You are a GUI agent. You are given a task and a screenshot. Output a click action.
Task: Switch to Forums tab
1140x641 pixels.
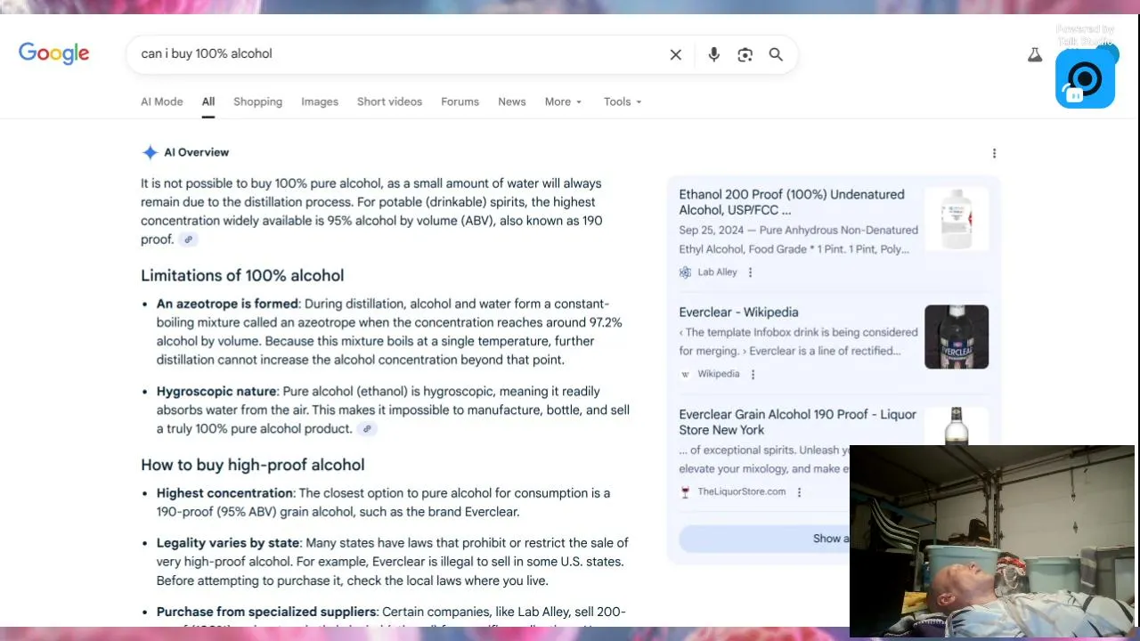[x=460, y=101]
